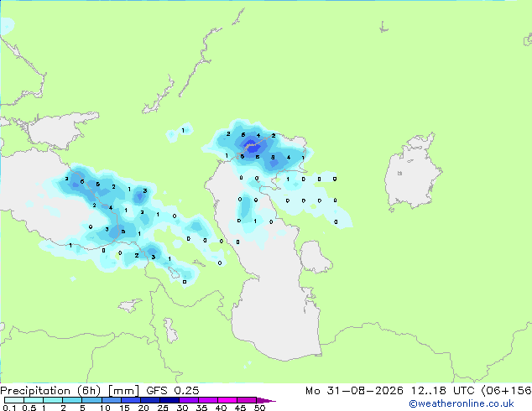Click the '20' legend scale label
This screenshot has width=532, height=411.
[x=143, y=408]
